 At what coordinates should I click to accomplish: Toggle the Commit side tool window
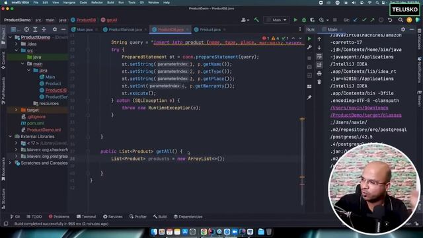(x=3, y=60)
